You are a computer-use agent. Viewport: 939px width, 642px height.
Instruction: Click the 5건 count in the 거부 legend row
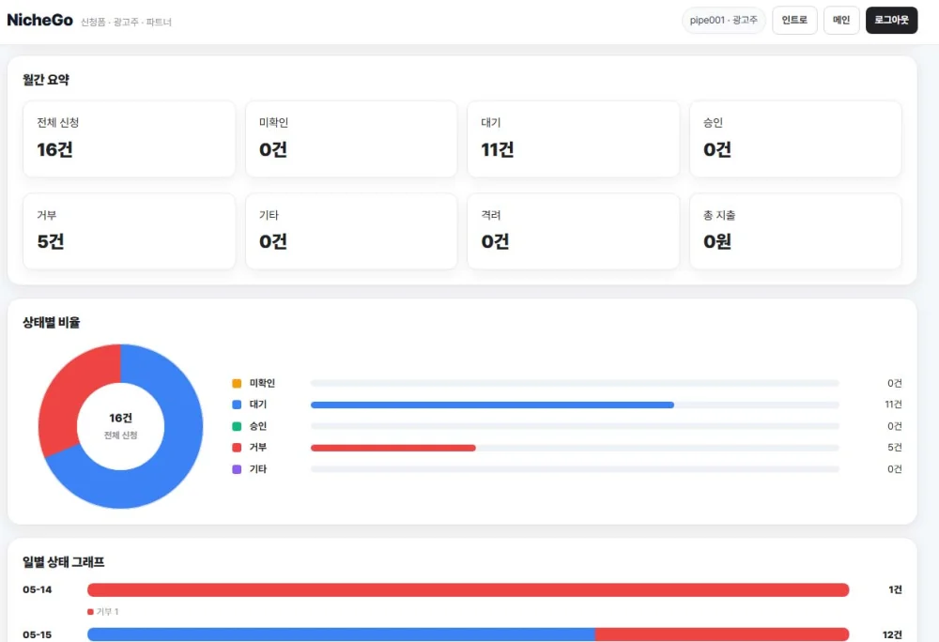895,448
